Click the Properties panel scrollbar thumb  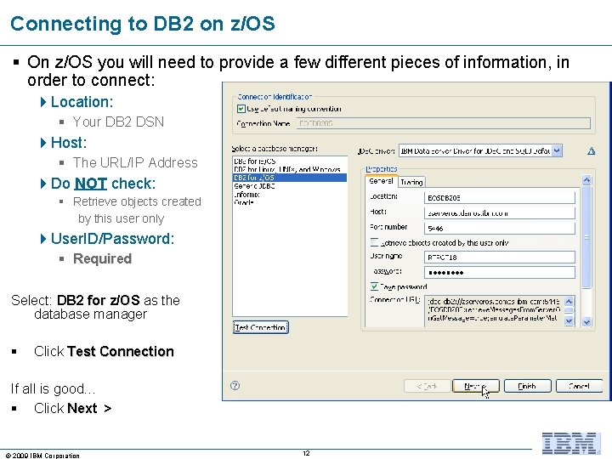tap(586, 237)
